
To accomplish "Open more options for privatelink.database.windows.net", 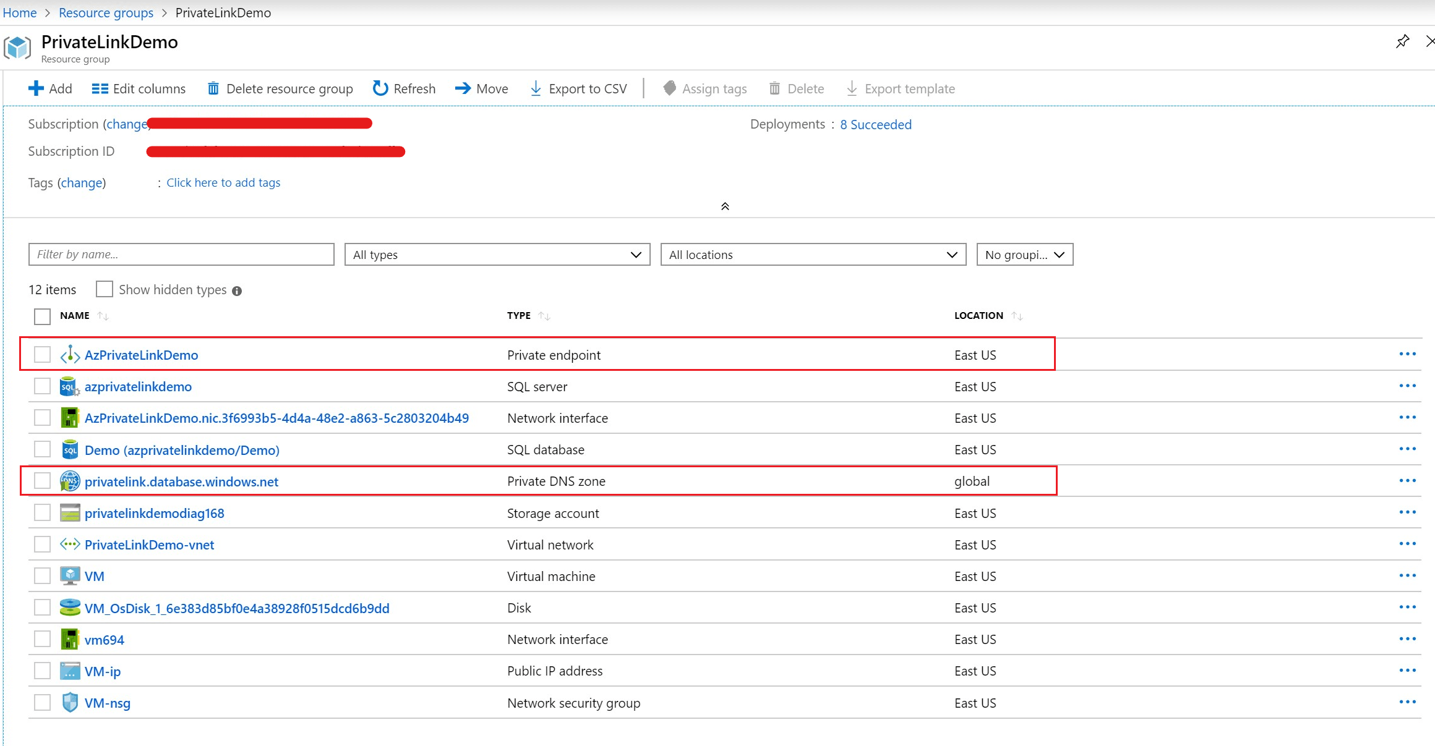I will (1408, 481).
